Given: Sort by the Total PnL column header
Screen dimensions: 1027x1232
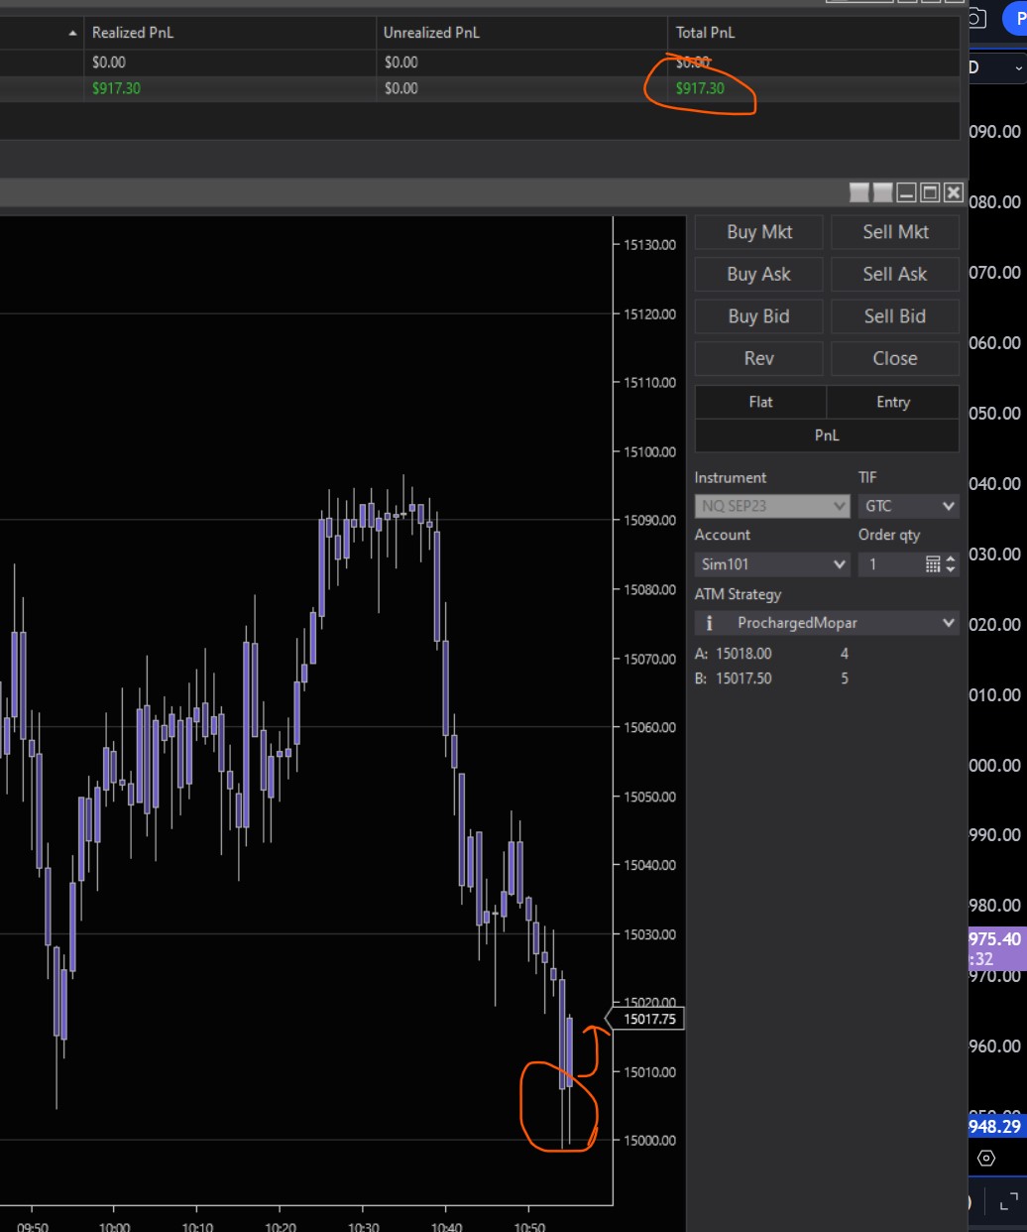Looking at the screenshot, I should coord(814,33).
